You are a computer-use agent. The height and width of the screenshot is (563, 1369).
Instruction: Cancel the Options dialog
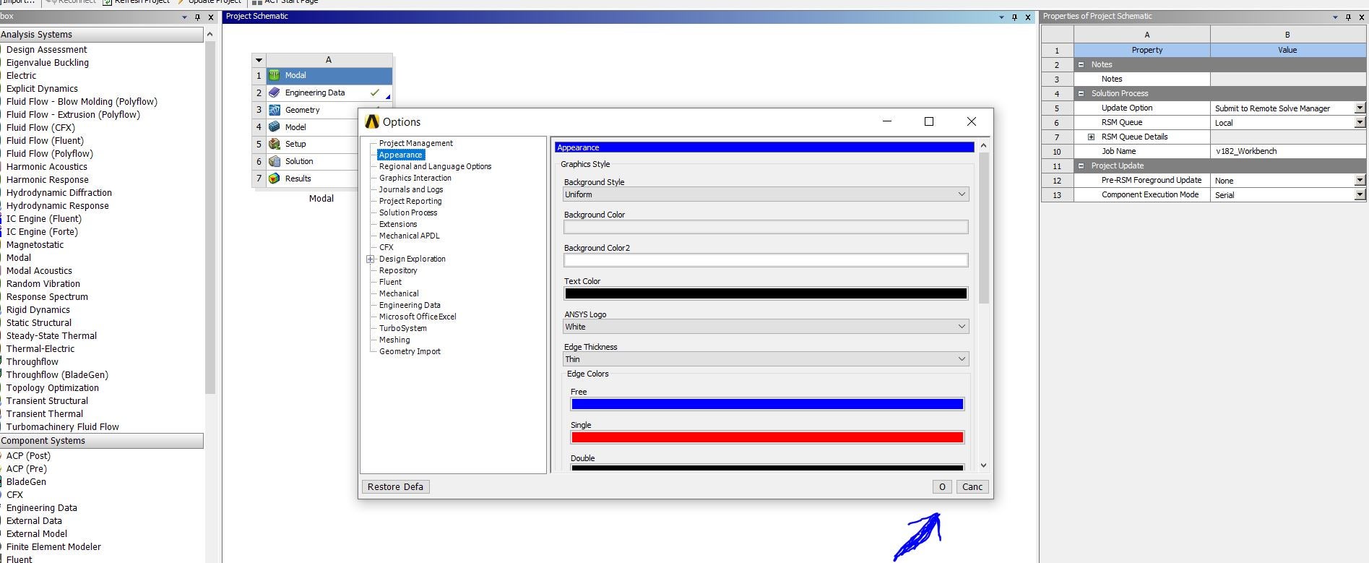[972, 486]
